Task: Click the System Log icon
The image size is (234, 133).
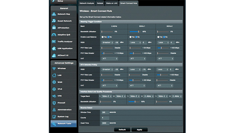Action: 54,117
